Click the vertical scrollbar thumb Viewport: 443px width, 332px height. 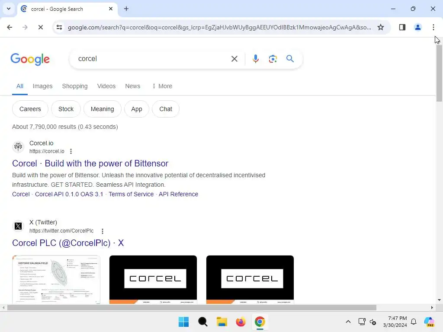tap(439, 73)
